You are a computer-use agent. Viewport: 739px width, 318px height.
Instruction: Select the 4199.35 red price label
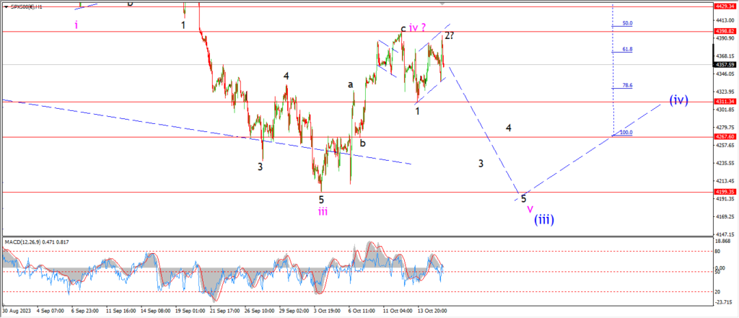(x=725, y=193)
